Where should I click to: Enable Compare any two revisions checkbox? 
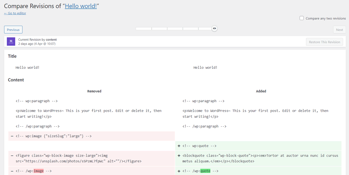[302, 18]
